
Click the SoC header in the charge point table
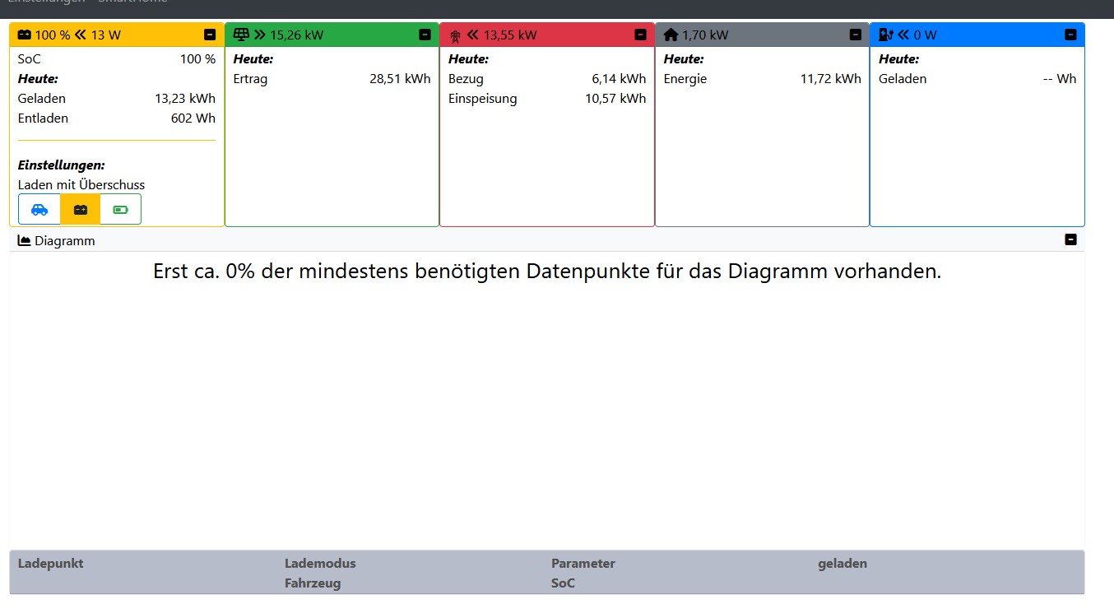pyautogui.click(x=563, y=583)
